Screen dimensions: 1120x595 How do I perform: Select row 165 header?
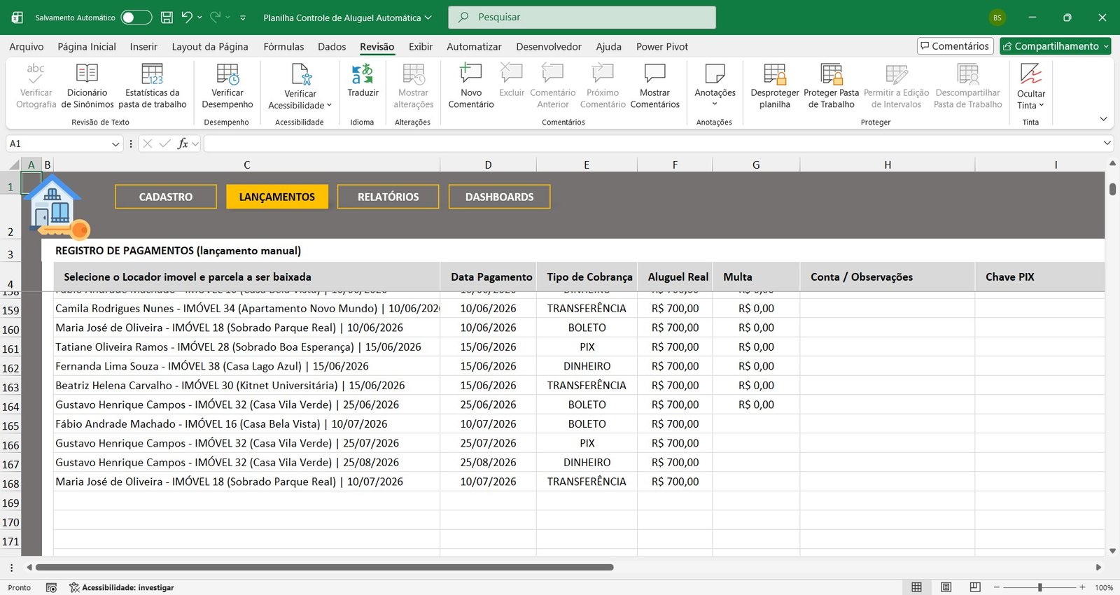10,426
